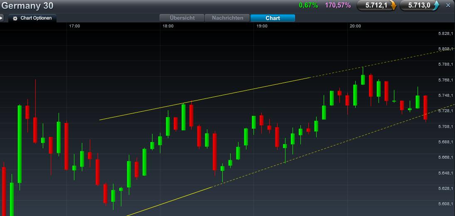Screen dimensions: 455x216
Task: Click the 5.808,1 price axis label
Action: pos(445,49)
